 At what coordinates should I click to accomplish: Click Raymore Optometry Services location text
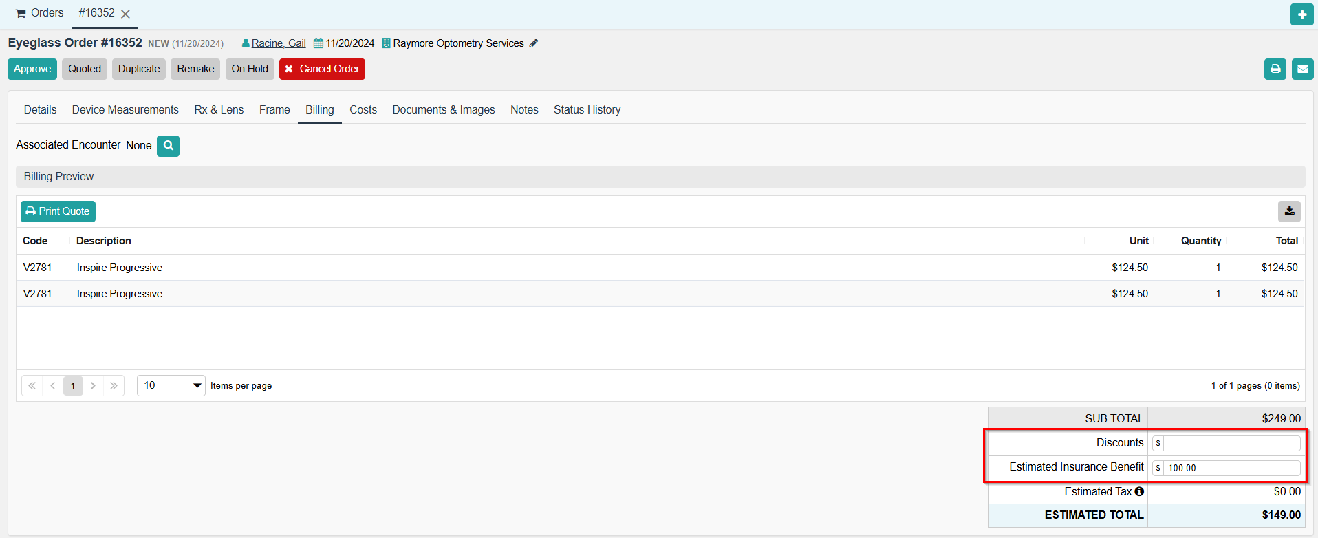[x=458, y=43]
